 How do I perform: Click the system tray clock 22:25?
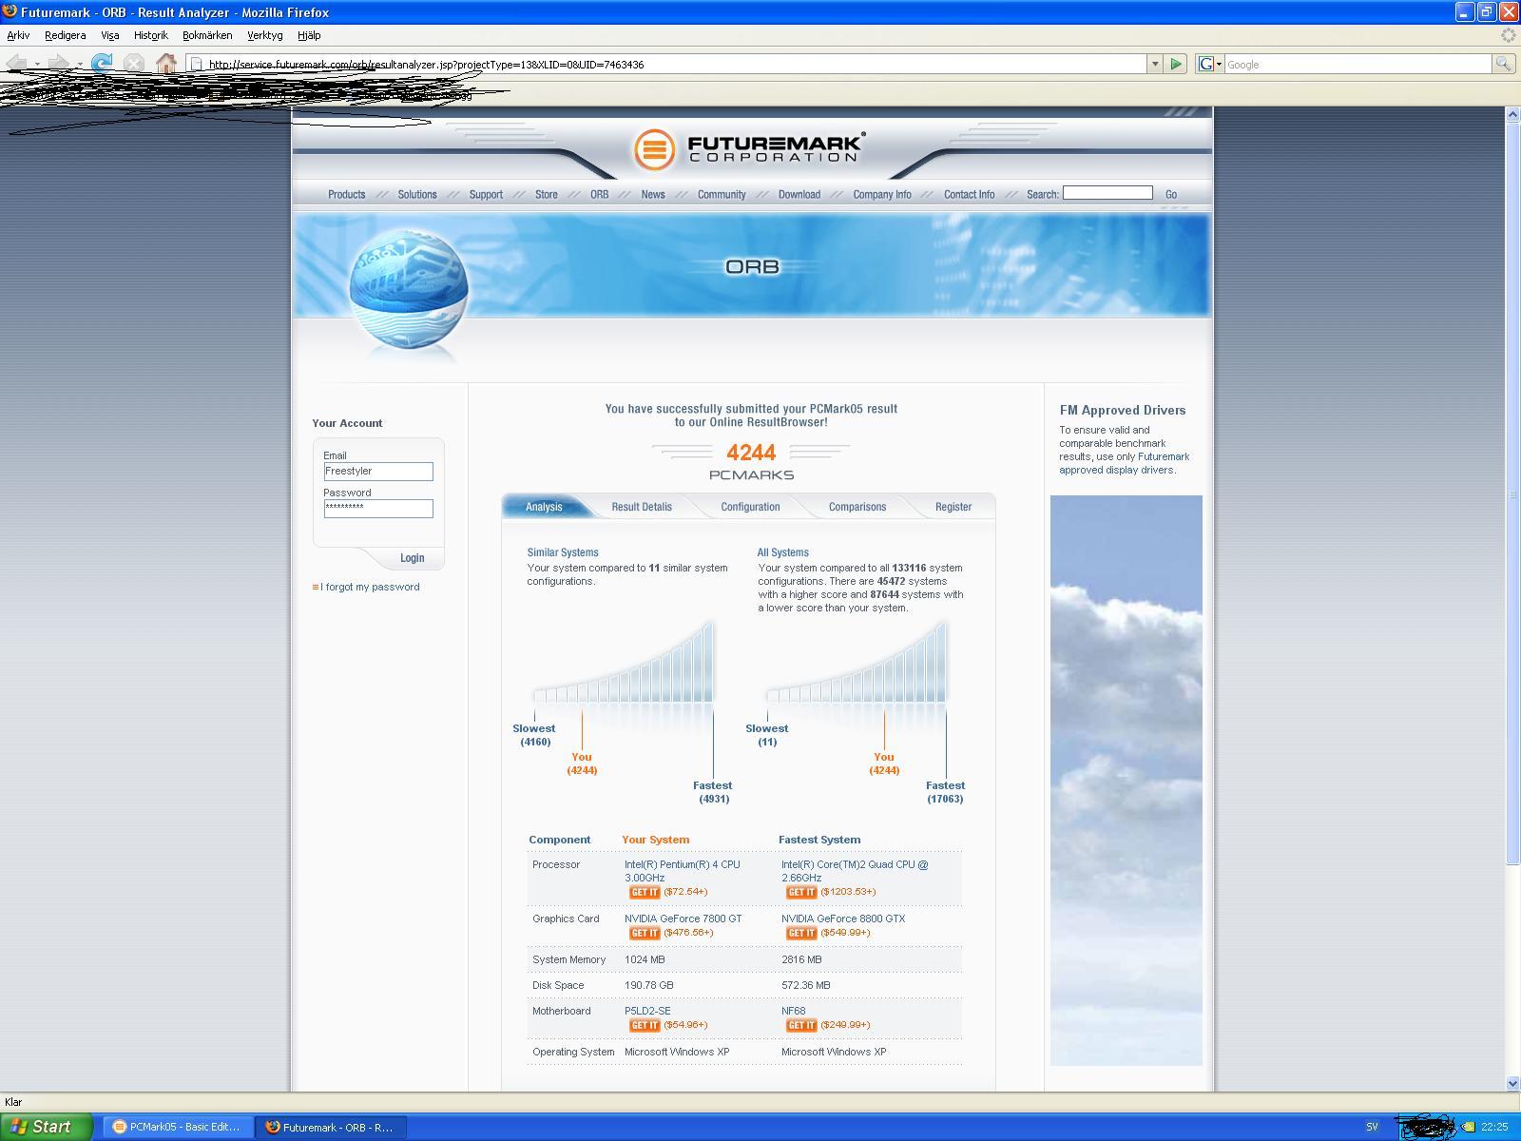pos(1494,1127)
